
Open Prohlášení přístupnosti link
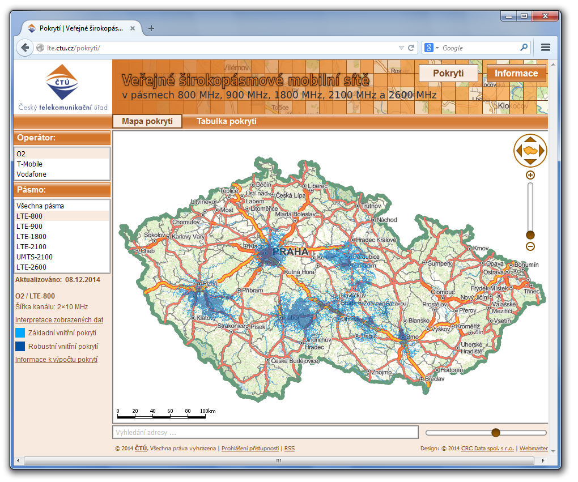click(250, 449)
